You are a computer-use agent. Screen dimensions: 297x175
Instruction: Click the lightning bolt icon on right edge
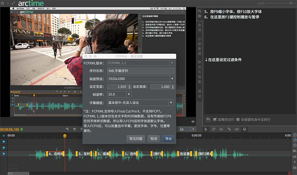[295, 162]
